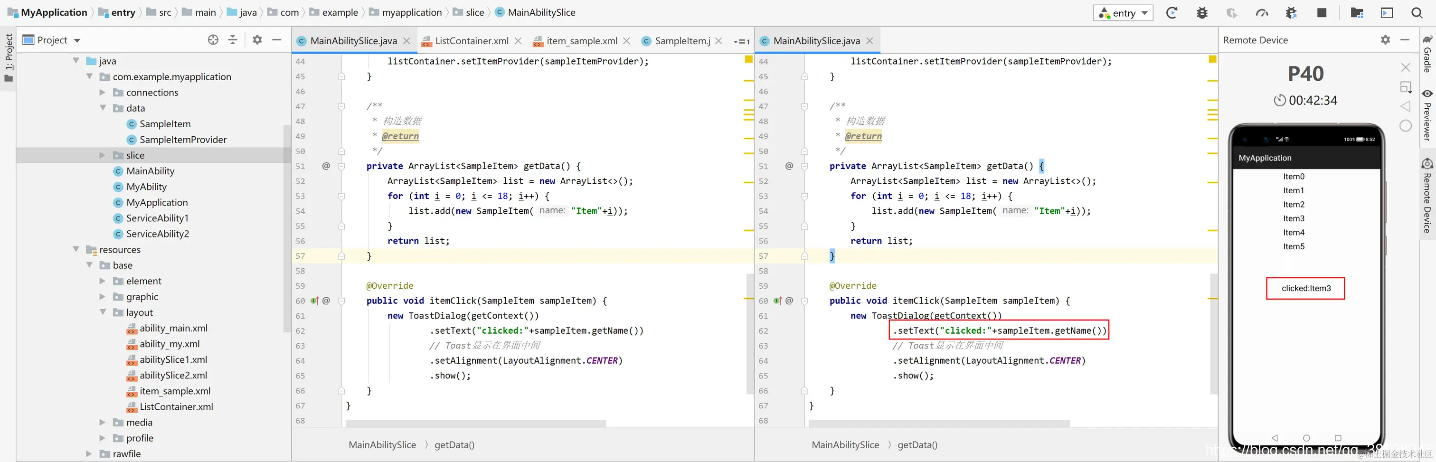Click the device run window icon beside search
The width and height of the screenshot is (1436, 462).
click(x=1387, y=13)
